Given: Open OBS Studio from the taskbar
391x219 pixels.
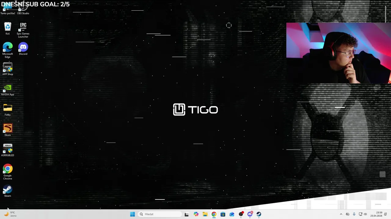Looking at the screenshot, I should pos(241,214).
